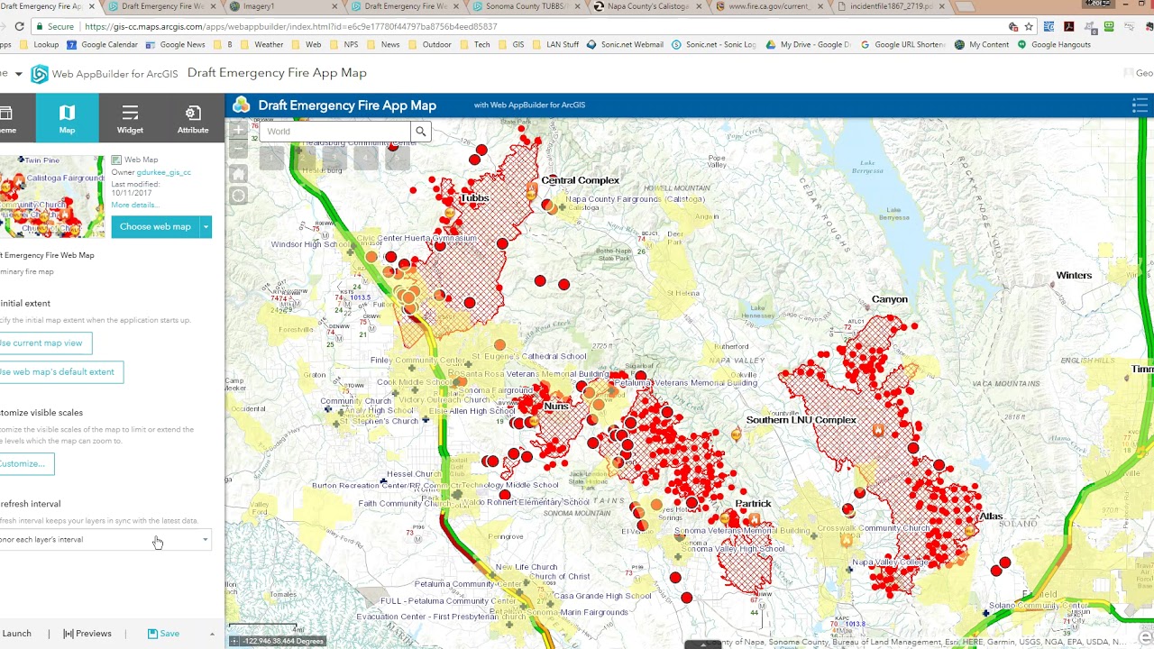1154x649 pixels.
Task: Click the -122.946 38.464 Degrees readout
Action: pyautogui.click(x=283, y=641)
